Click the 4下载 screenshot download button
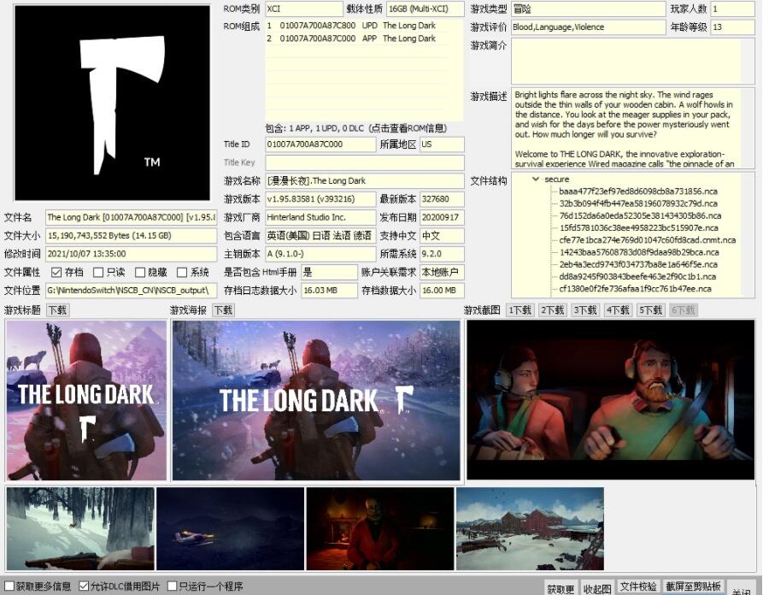 coord(618,310)
